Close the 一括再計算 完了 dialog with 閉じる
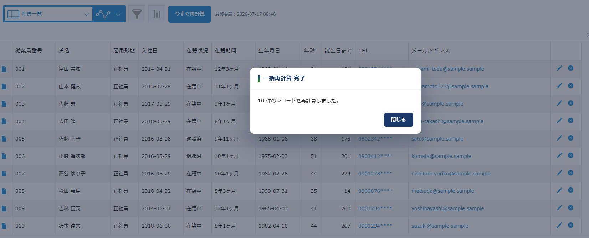This screenshot has width=589, height=238. click(398, 120)
